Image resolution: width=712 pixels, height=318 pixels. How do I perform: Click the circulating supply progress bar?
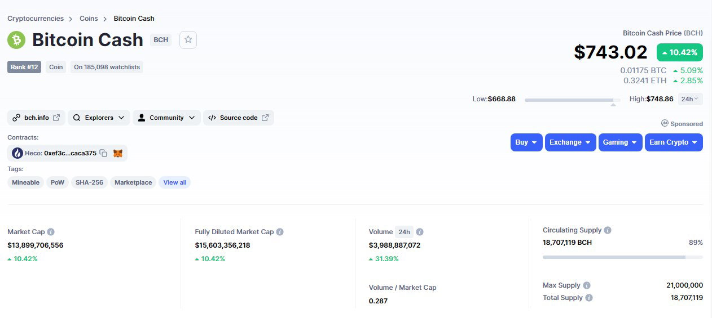coord(623,257)
